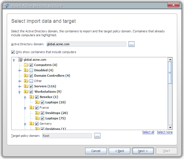Click the tree list scrollbar down arrow
The width and height of the screenshot is (184, 159).
click(170, 127)
